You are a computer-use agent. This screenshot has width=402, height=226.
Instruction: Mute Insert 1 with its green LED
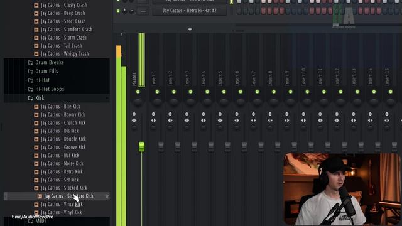157,92
